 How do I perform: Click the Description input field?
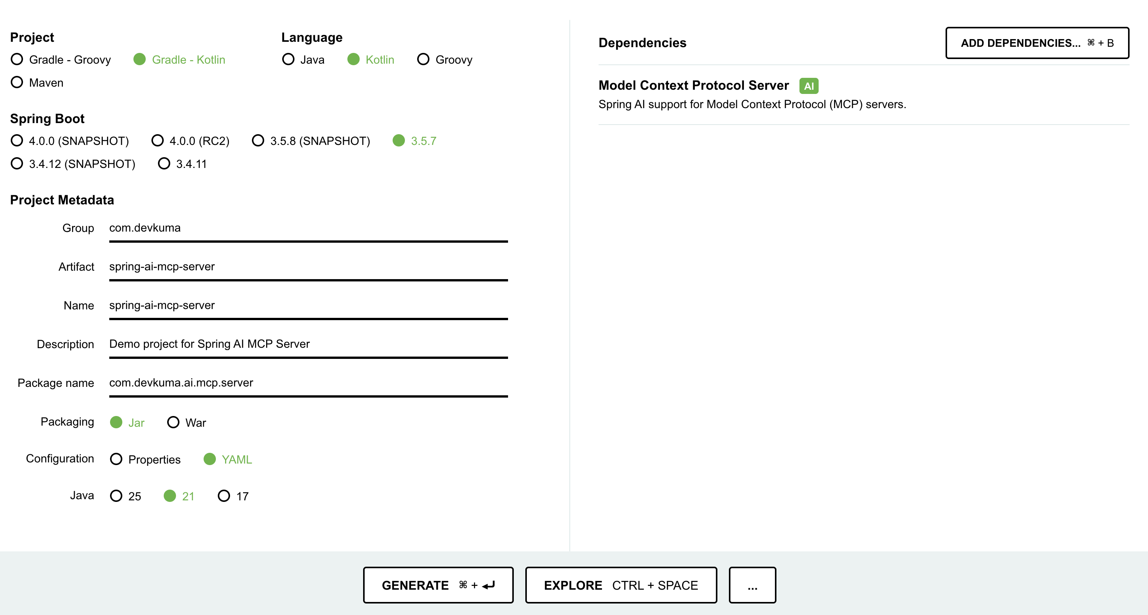click(x=308, y=344)
